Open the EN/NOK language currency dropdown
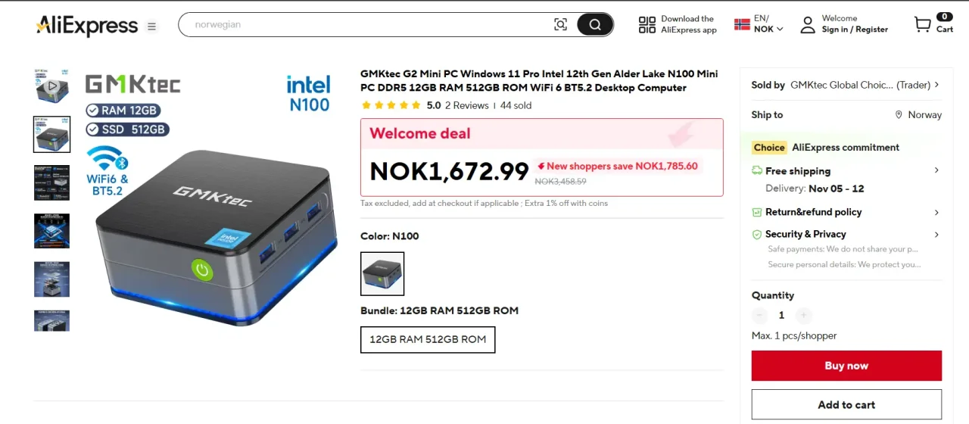Viewport: 969px width, 424px height. click(759, 24)
